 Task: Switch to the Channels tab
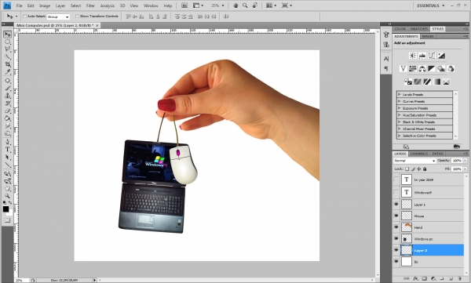419,154
